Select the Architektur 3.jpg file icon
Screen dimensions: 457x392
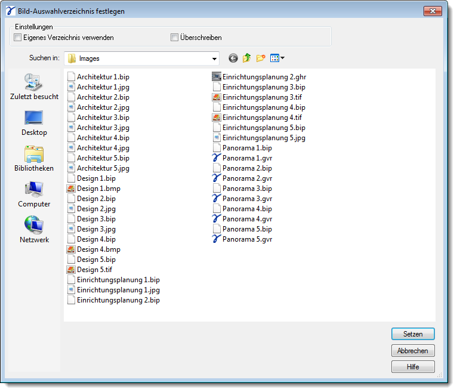(71, 127)
